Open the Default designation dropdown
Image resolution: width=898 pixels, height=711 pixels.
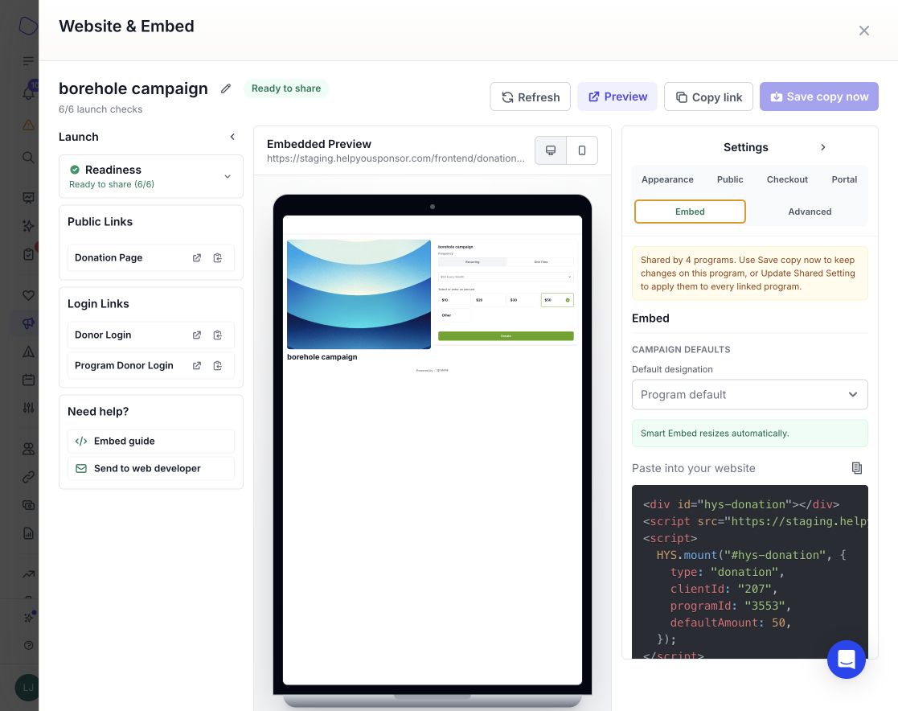[x=749, y=395]
